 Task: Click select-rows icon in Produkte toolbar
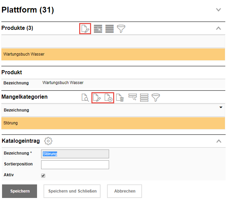(98, 29)
